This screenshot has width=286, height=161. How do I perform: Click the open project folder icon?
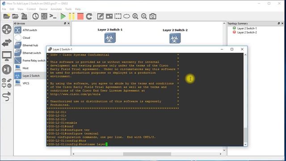coord(15,17)
